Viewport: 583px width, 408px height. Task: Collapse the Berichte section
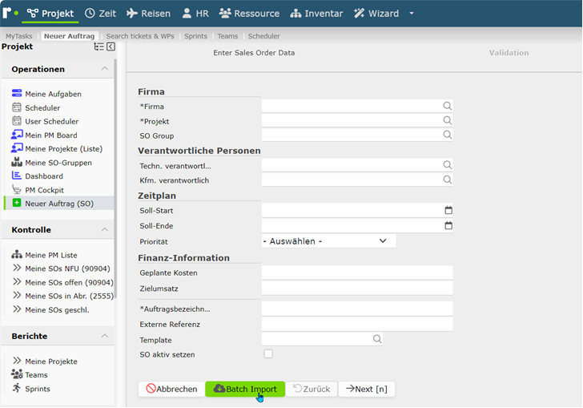(105, 336)
